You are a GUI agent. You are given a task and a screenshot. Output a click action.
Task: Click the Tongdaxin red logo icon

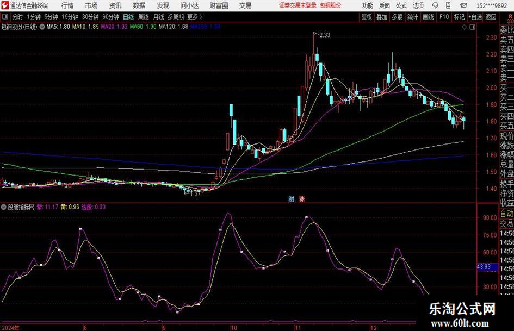pyautogui.click(x=4, y=5)
